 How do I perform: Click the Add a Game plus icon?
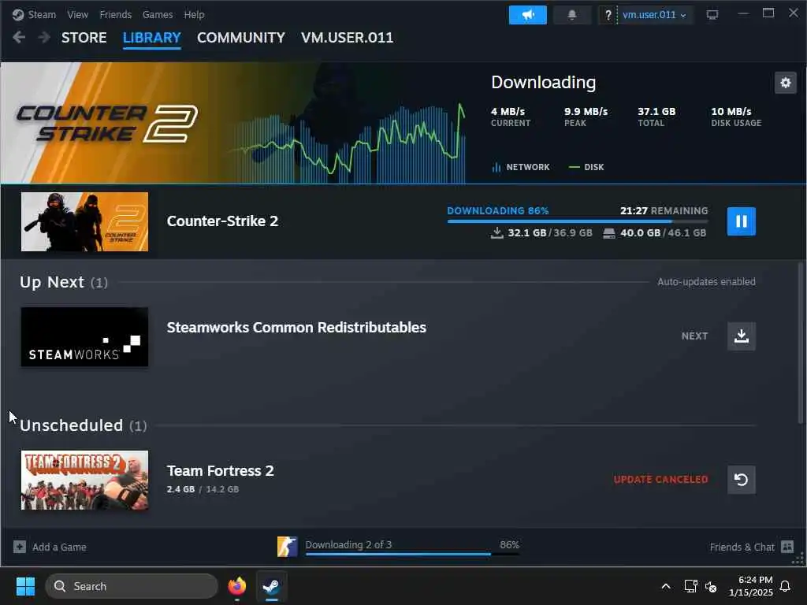click(x=20, y=547)
